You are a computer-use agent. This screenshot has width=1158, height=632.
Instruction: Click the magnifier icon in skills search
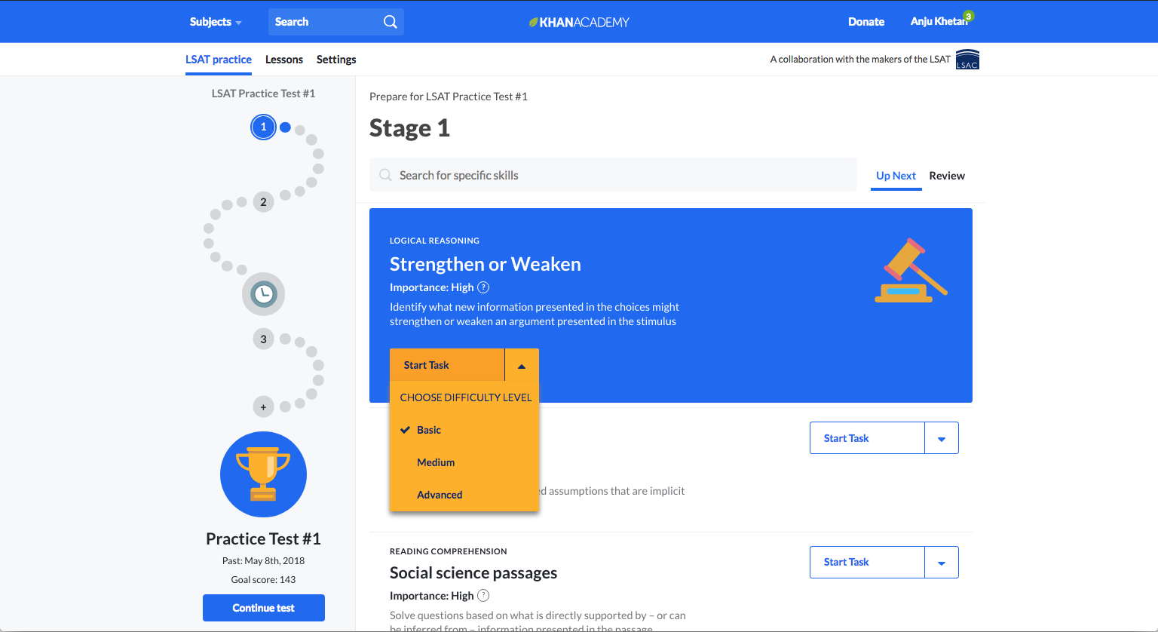click(x=385, y=175)
